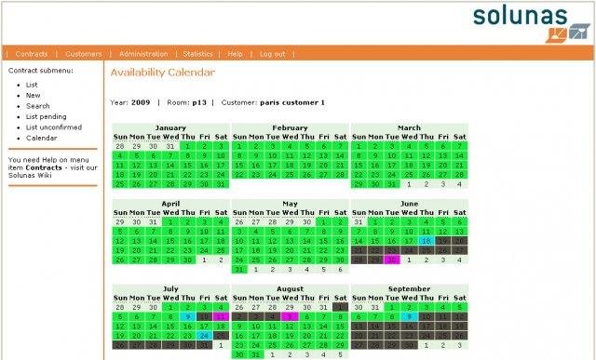
Task: Select the cyan September 9 cell
Action: tap(409, 316)
